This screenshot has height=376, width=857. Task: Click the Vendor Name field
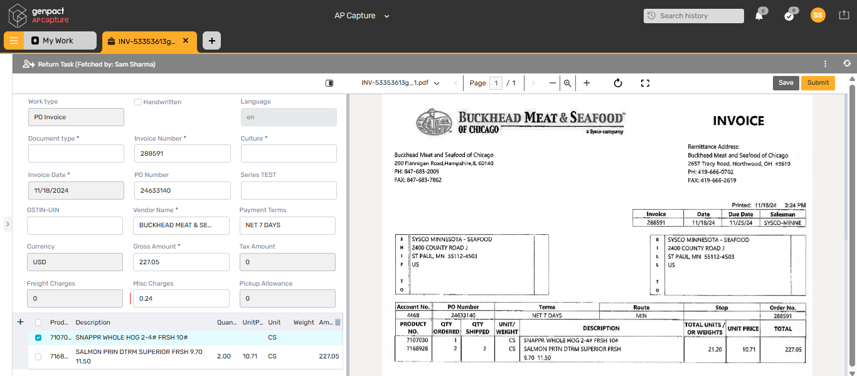[181, 226]
